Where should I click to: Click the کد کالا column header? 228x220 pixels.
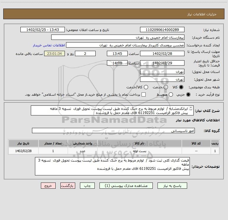(196, 143)
